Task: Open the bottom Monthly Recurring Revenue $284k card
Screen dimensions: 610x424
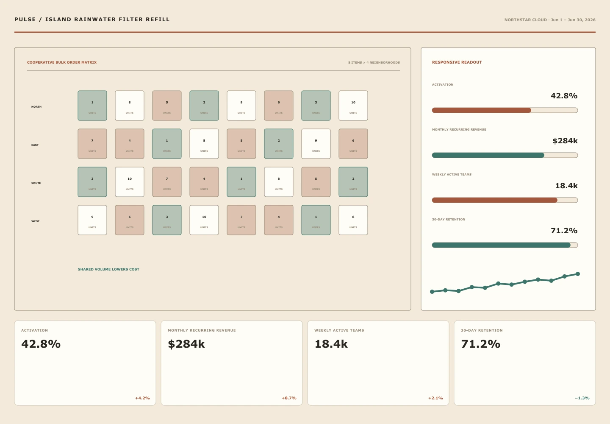Action: tap(232, 363)
